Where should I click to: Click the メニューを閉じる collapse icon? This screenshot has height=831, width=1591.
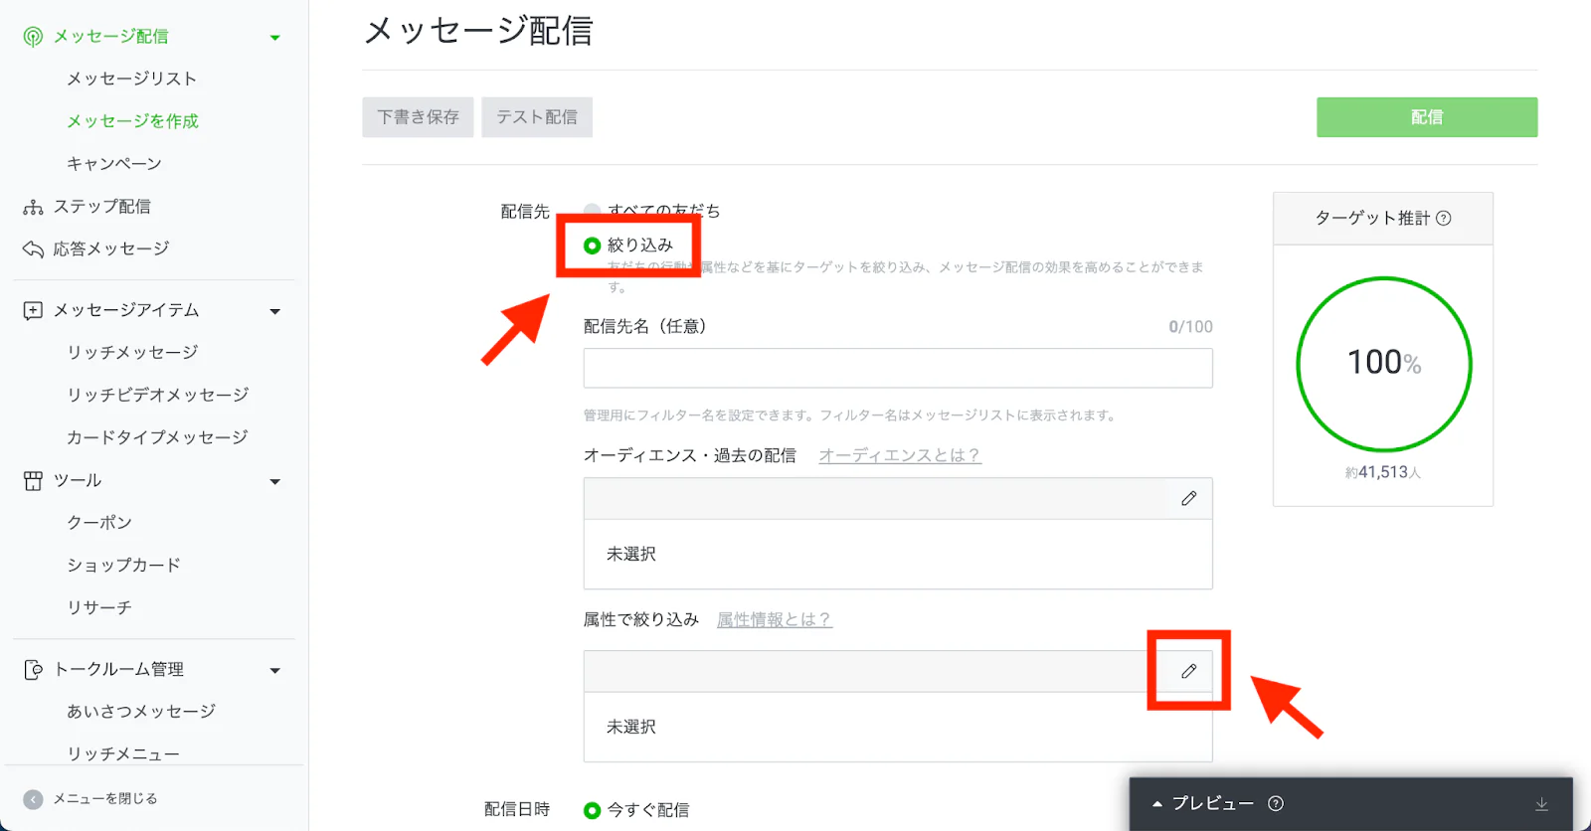pos(33,799)
